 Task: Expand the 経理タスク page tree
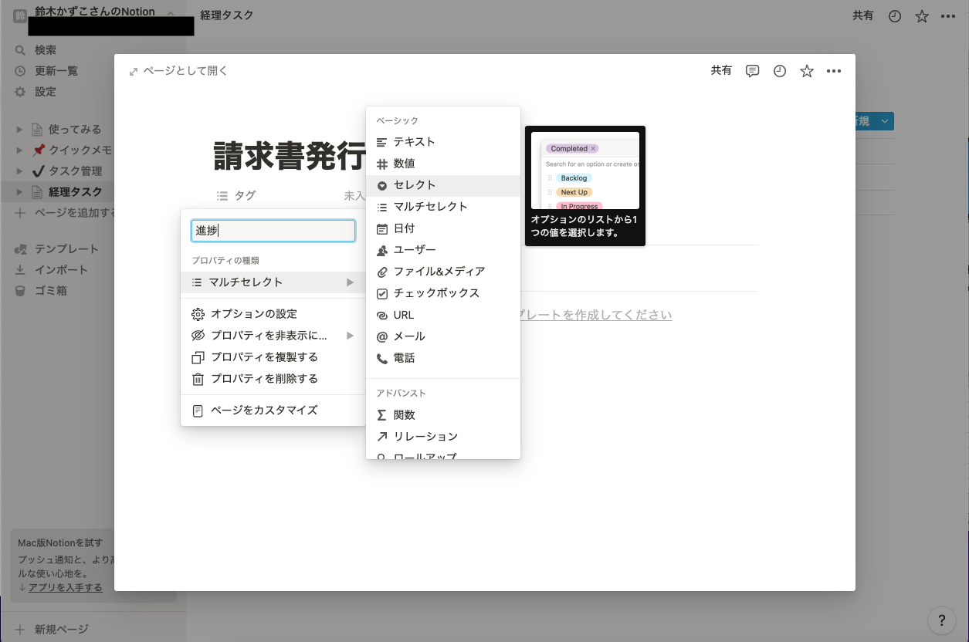(x=20, y=192)
